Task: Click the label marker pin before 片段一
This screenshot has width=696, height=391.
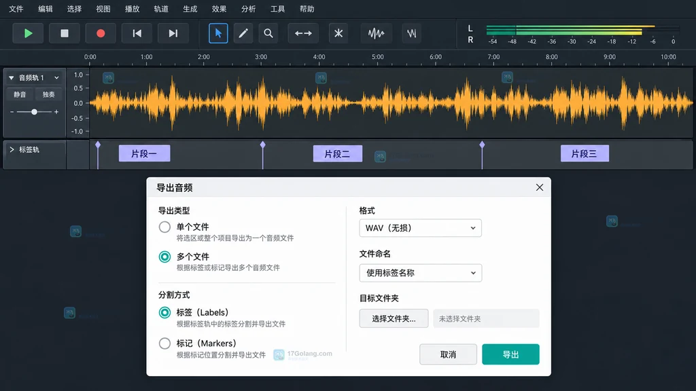Action: pyautogui.click(x=98, y=145)
